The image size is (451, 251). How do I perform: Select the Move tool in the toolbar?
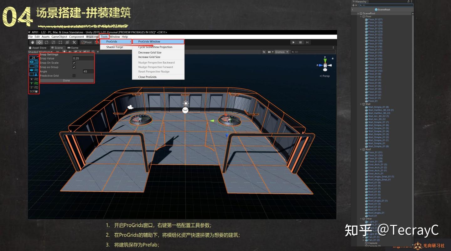(x=39, y=42)
